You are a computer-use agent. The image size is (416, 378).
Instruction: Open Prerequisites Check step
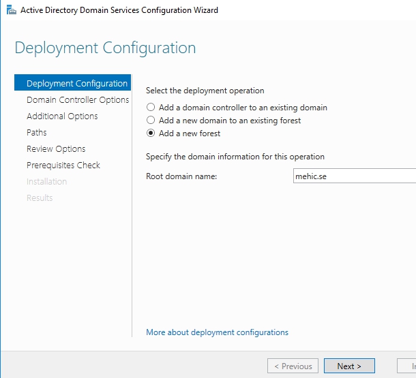tap(63, 166)
